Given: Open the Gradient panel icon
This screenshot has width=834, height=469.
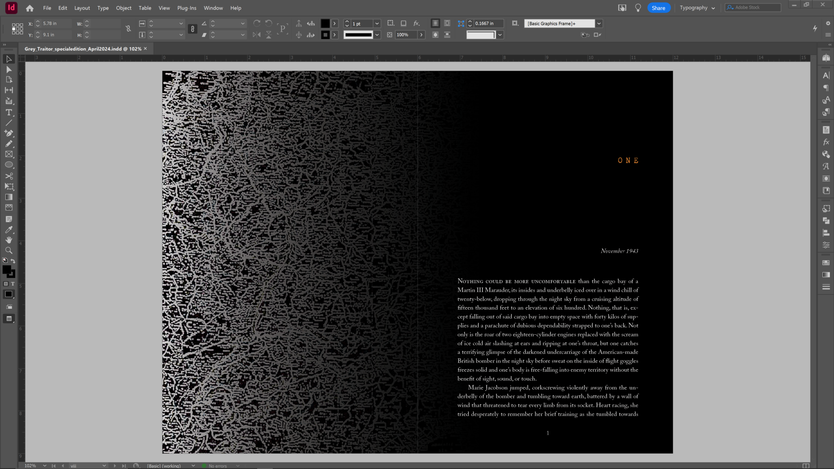Looking at the screenshot, I should click(826, 275).
